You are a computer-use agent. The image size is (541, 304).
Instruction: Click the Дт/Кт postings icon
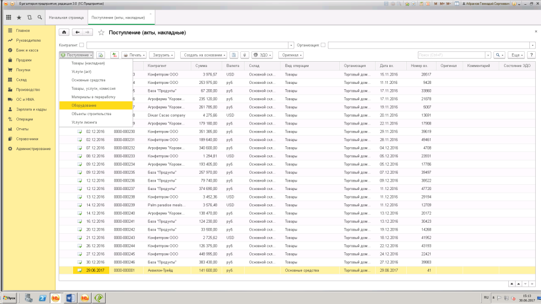pos(114,55)
